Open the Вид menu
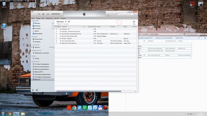The height and width of the screenshot is (116, 207). click(43, 18)
